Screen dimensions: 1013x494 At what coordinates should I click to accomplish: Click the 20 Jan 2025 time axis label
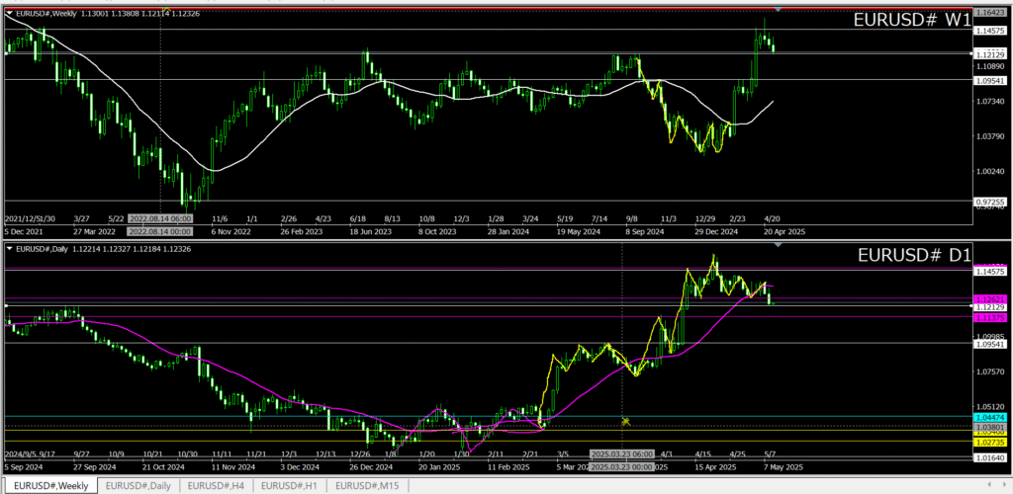pyautogui.click(x=439, y=467)
